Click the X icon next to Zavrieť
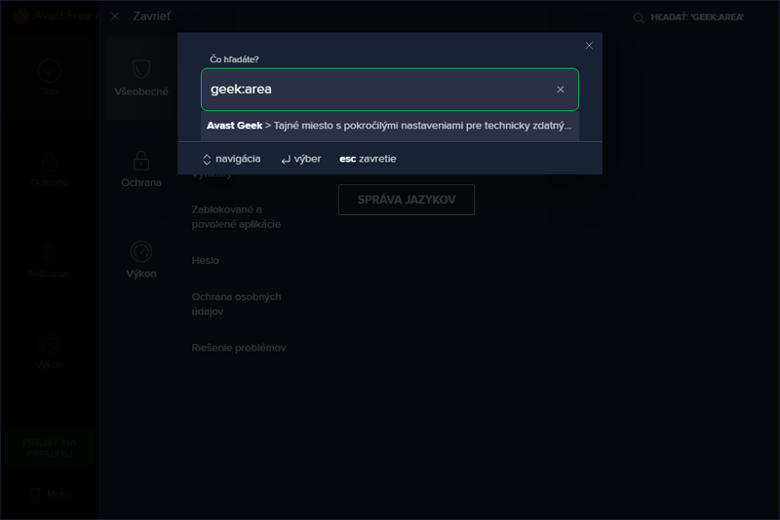Image resolution: width=780 pixels, height=520 pixels. point(115,17)
